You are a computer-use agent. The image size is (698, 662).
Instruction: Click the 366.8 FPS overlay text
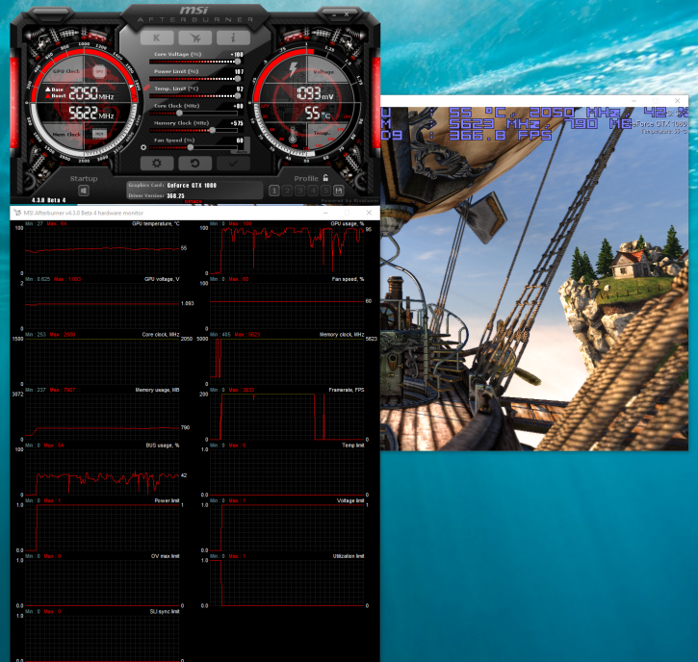(x=501, y=135)
